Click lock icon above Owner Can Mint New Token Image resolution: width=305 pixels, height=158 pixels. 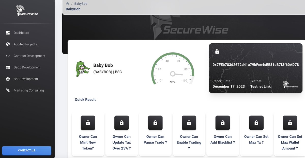point(88,123)
